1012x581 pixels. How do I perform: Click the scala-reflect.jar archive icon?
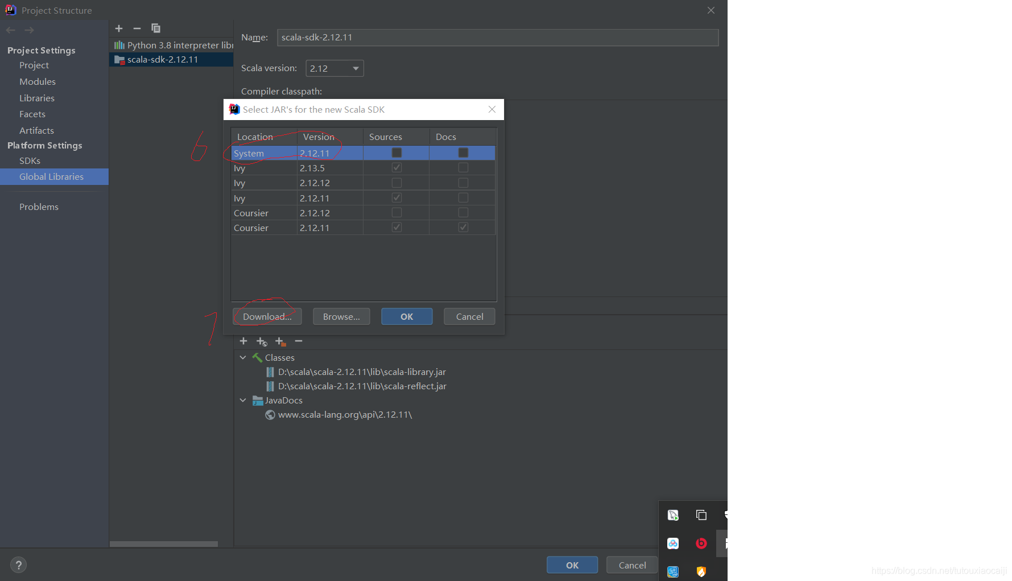point(270,386)
